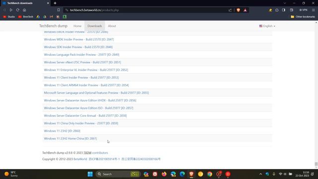The image size is (318, 179).
Task: Open the contributors footer link
Action: click(100, 153)
